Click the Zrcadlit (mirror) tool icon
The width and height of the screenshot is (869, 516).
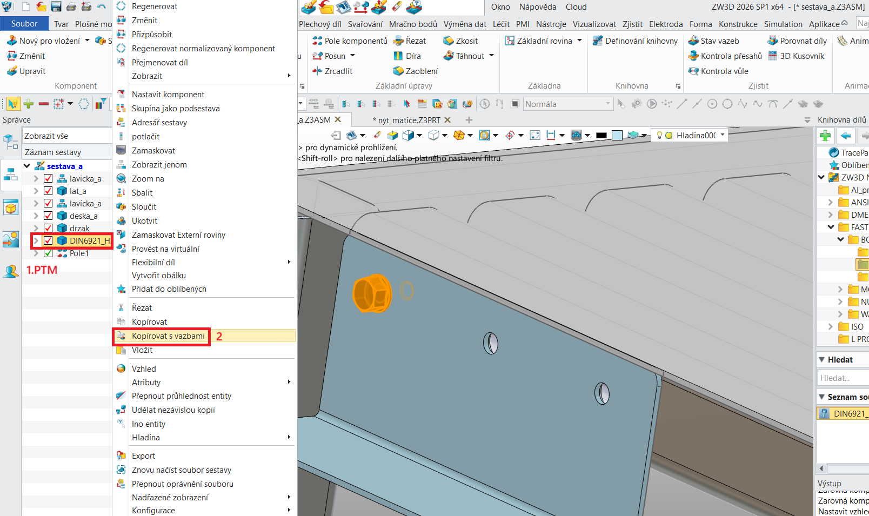click(317, 71)
